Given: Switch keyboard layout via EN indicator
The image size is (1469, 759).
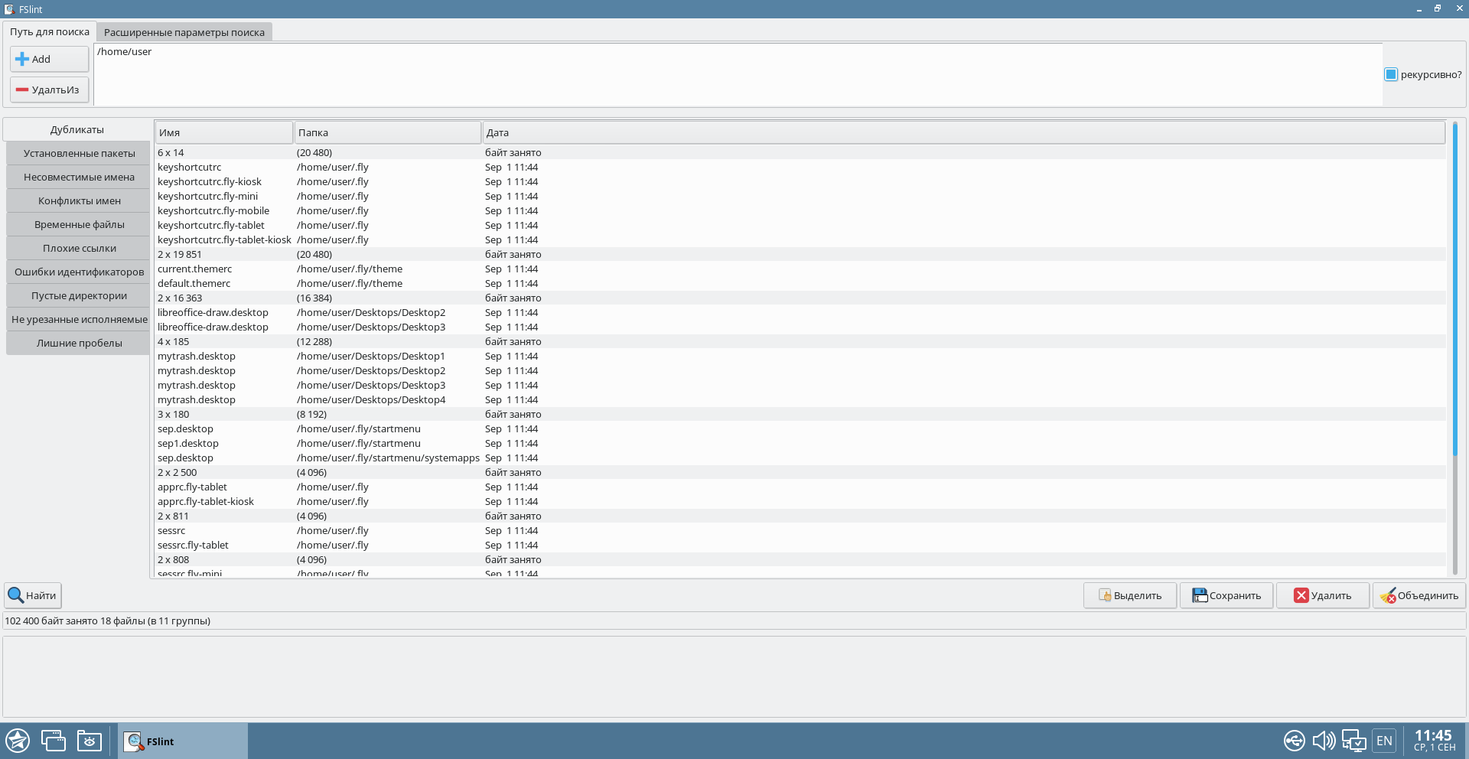Looking at the screenshot, I should tap(1384, 741).
